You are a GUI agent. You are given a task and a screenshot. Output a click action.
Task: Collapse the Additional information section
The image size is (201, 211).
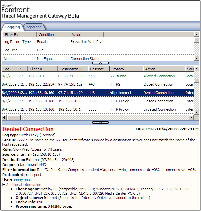[4, 185]
